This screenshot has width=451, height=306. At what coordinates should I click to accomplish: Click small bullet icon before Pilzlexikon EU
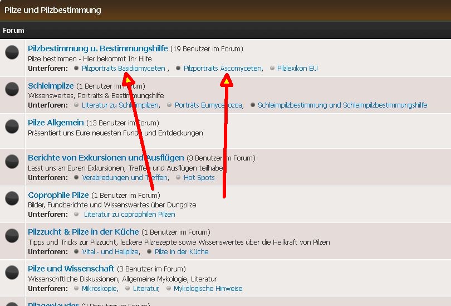(x=272, y=69)
